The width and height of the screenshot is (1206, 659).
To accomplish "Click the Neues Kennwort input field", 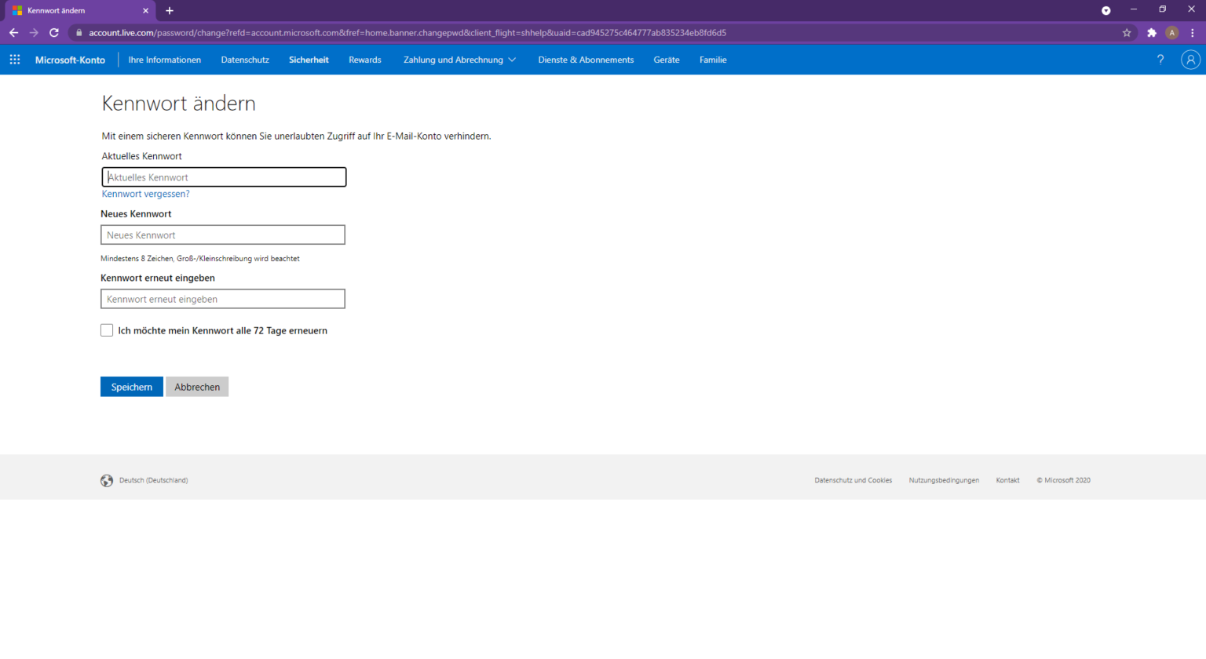I will click(222, 235).
